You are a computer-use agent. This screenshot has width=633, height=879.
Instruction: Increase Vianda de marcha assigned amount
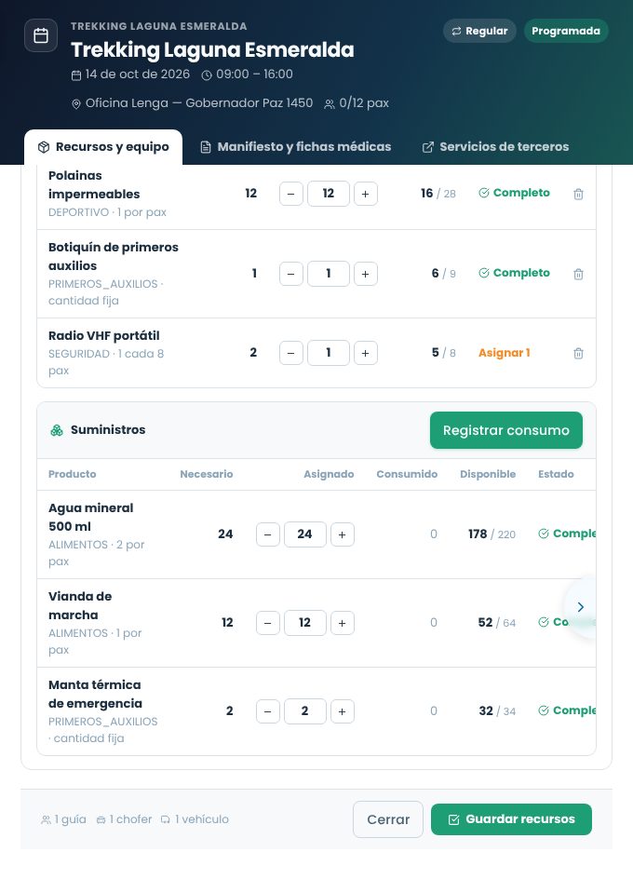pos(342,623)
